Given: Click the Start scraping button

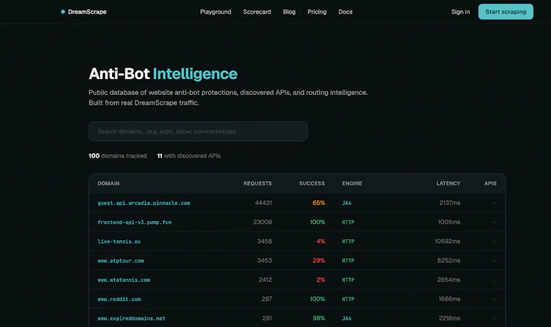Looking at the screenshot, I should click(x=506, y=12).
